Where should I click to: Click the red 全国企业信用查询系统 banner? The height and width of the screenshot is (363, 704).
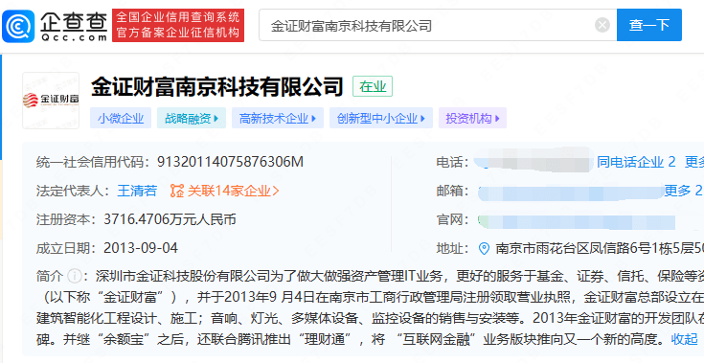click(178, 25)
